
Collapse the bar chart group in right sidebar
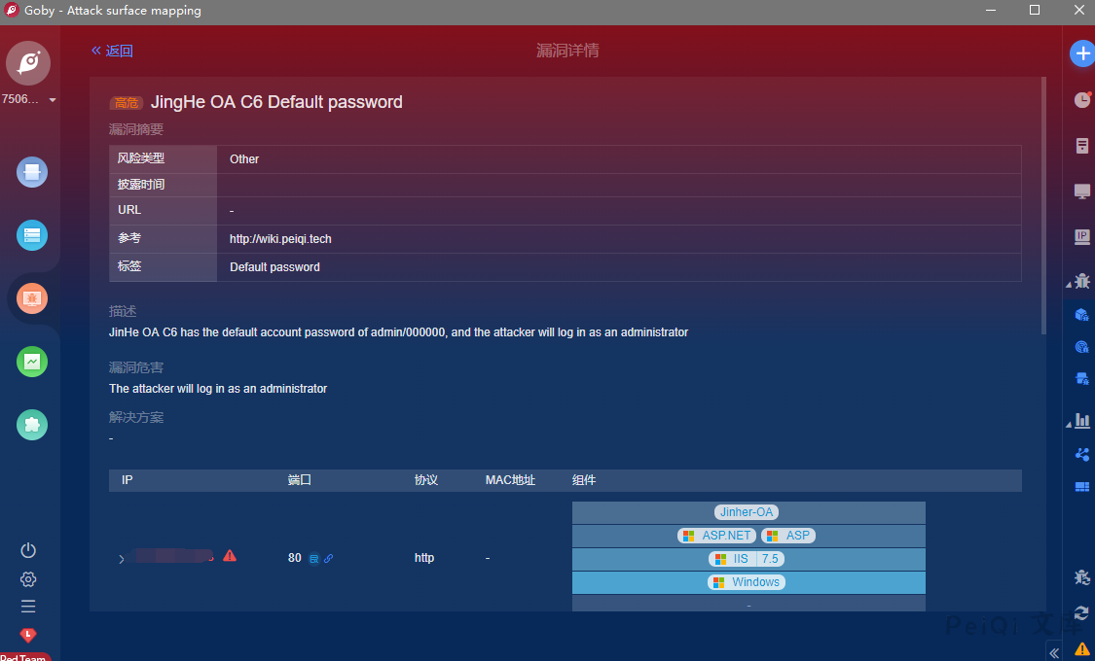pyautogui.click(x=1069, y=423)
